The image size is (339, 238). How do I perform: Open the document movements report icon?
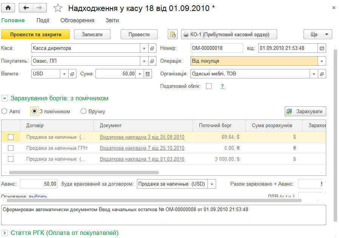pyautogui.click(x=173, y=34)
